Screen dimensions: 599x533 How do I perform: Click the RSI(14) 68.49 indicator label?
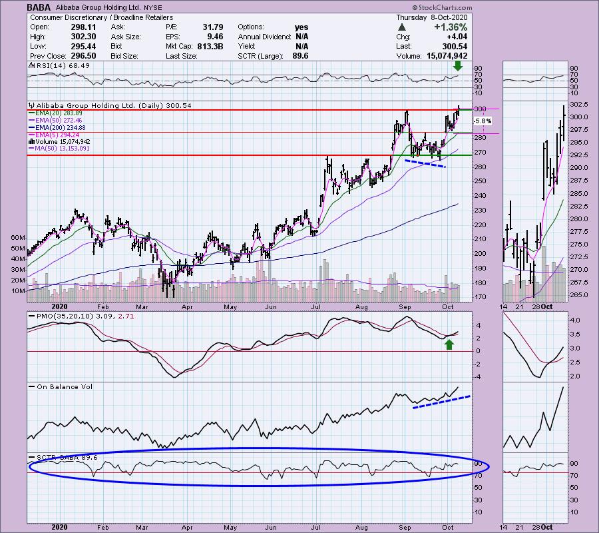pyautogui.click(x=60, y=65)
